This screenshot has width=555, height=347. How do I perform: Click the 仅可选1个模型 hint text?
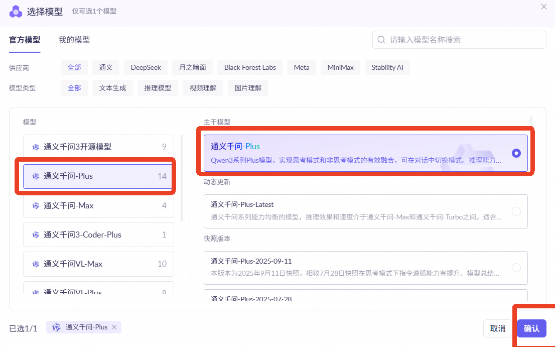click(x=94, y=12)
